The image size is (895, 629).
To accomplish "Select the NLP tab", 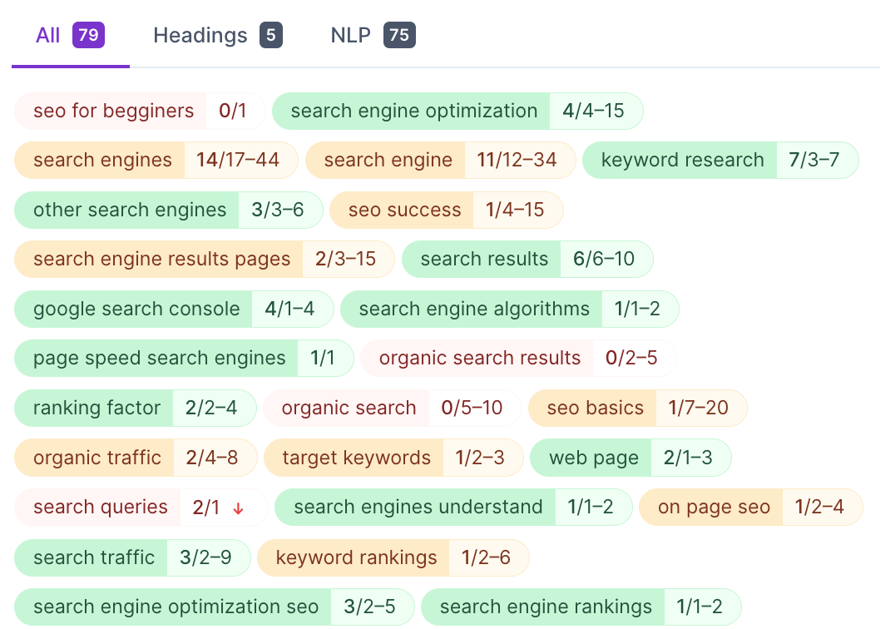I will pos(372,36).
